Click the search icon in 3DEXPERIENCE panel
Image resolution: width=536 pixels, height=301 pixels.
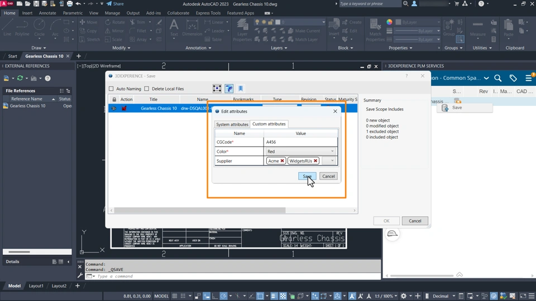tap(497, 78)
